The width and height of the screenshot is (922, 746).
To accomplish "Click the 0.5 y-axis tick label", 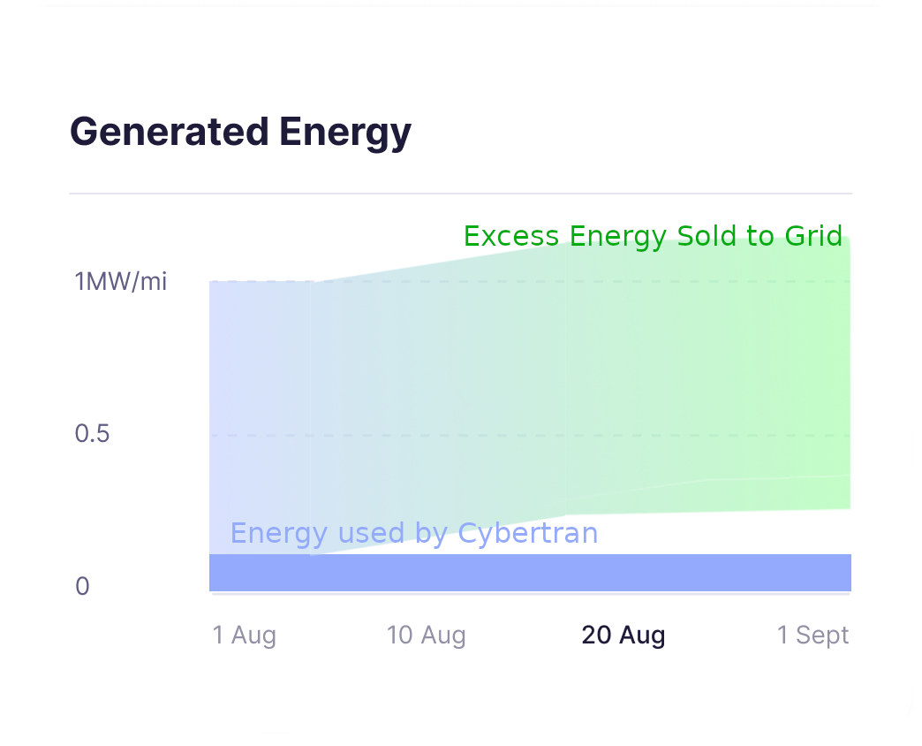I will tap(92, 434).
